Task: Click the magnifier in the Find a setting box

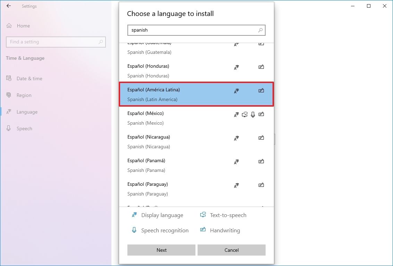Action: pyautogui.click(x=101, y=42)
